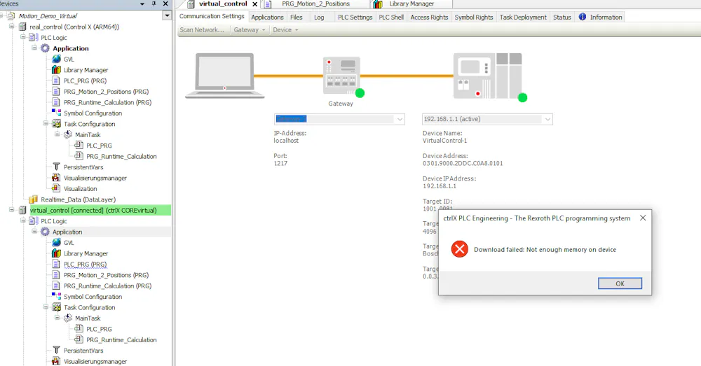Select PRG_Runtime_Calculation (PRG) under real_control
Viewport: 701px width, 366px height.
[x=107, y=102]
